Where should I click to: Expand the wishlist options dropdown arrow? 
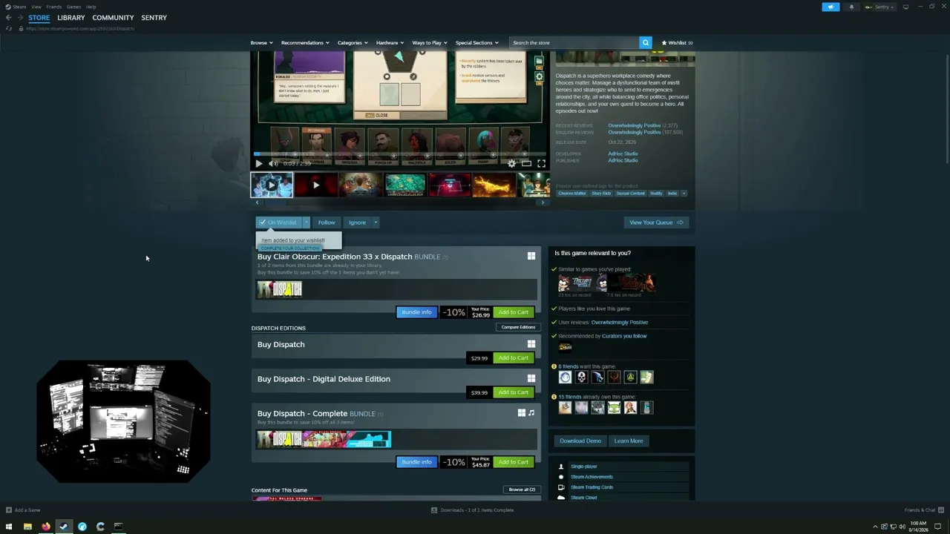pyautogui.click(x=306, y=222)
